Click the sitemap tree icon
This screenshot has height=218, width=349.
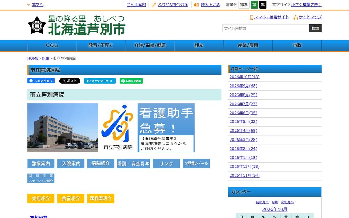tap(296, 17)
